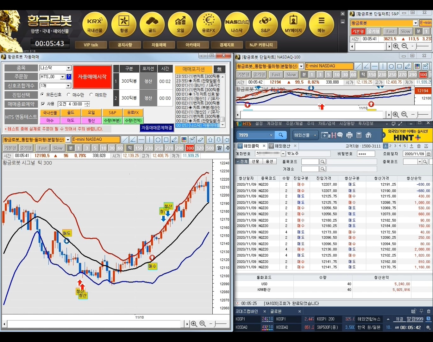Toggle the 사용 checkbox for 매매종료예약
The height and width of the screenshot is (342, 433).
coord(43,104)
